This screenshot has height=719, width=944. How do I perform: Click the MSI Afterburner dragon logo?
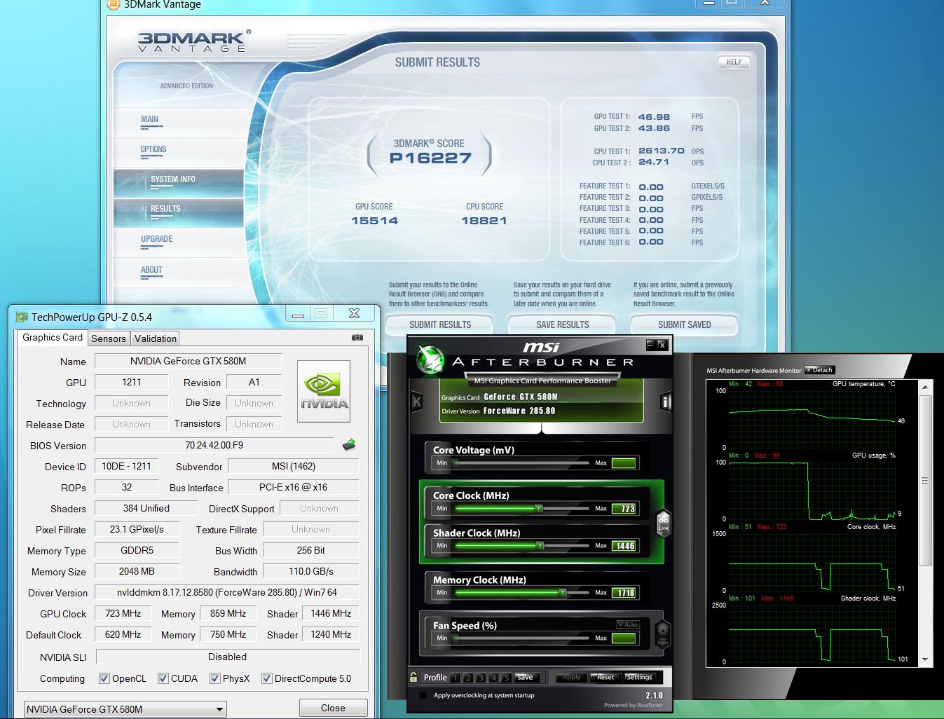430,359
